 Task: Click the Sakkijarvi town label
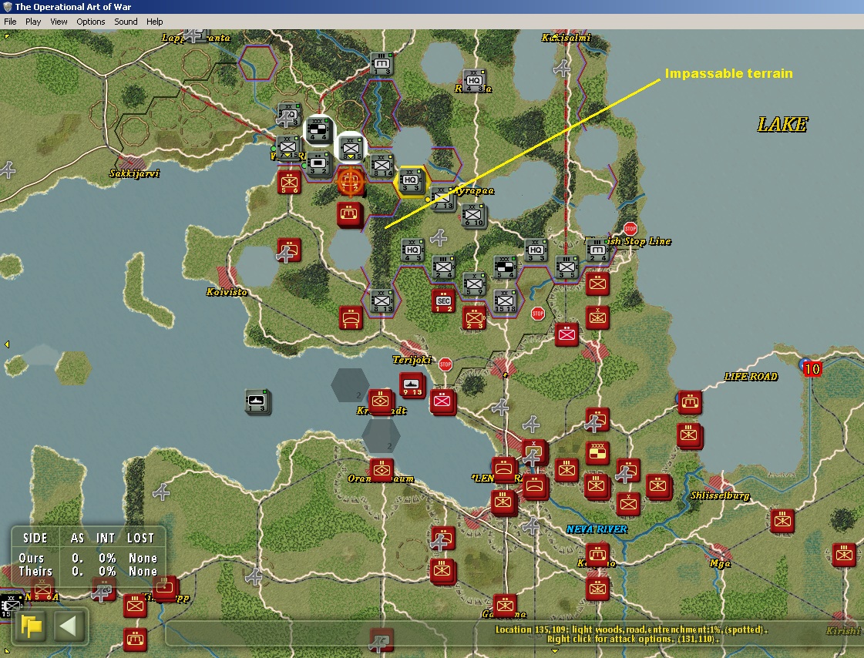click(134, 173)
